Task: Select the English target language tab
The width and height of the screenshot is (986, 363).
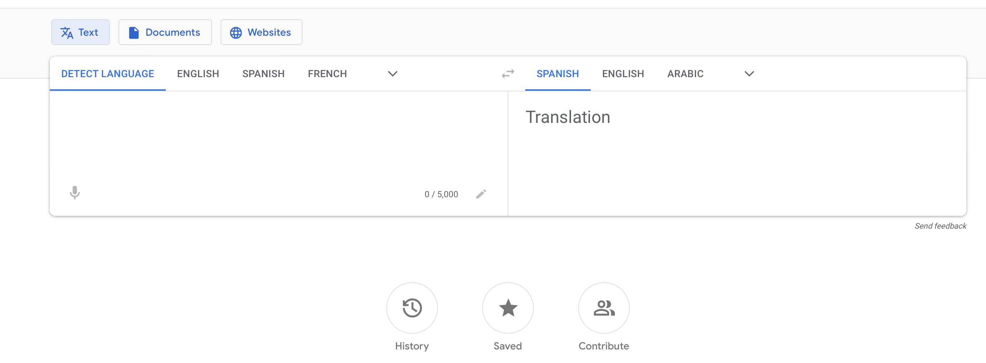Action: click(623, 73)
